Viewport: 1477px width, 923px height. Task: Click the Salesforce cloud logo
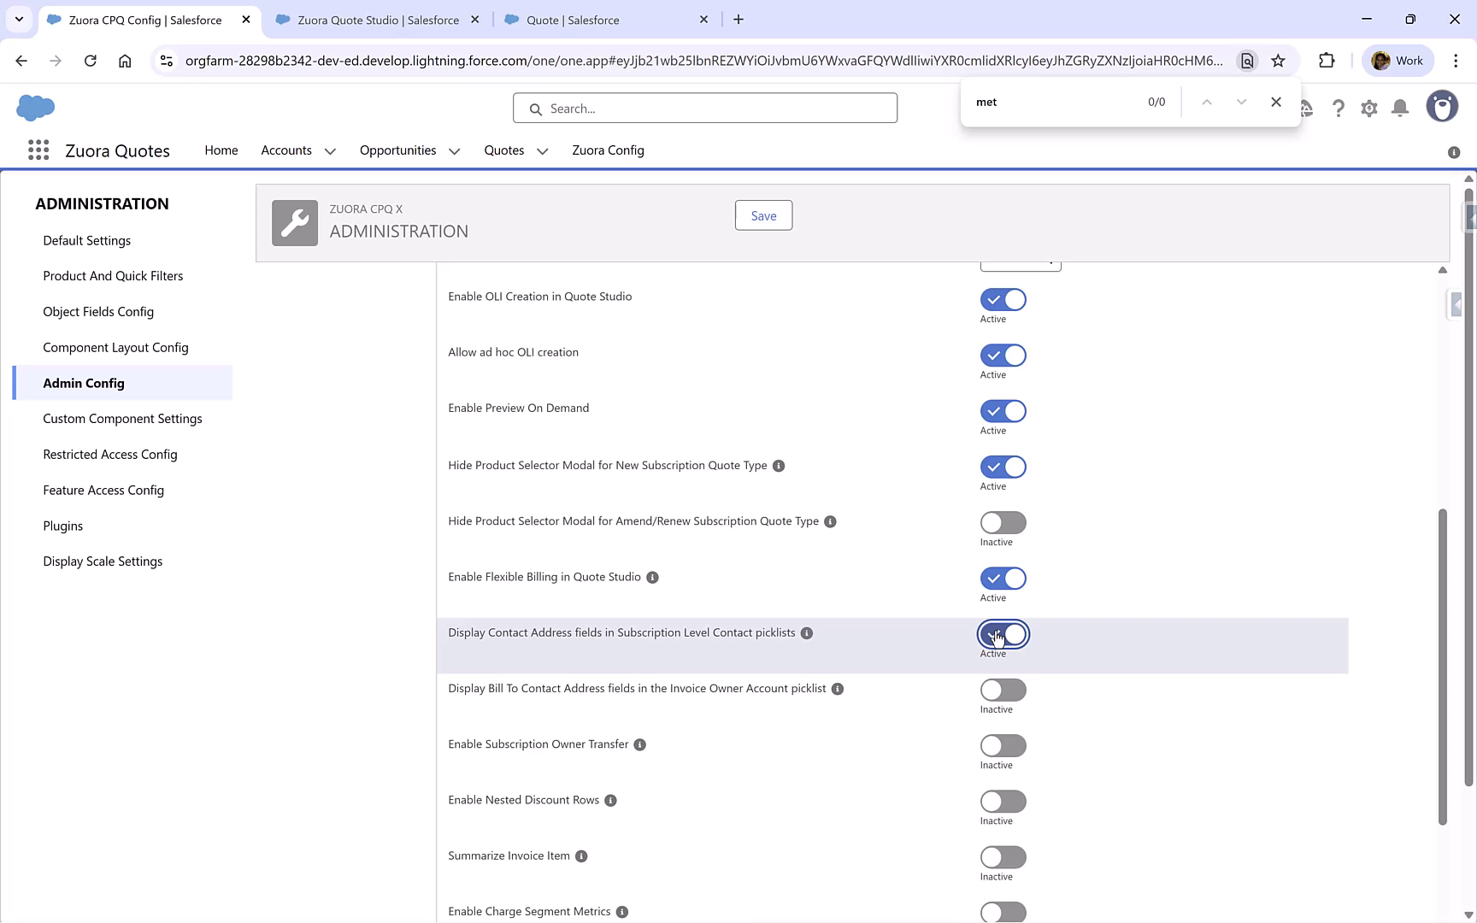point(35,108)
